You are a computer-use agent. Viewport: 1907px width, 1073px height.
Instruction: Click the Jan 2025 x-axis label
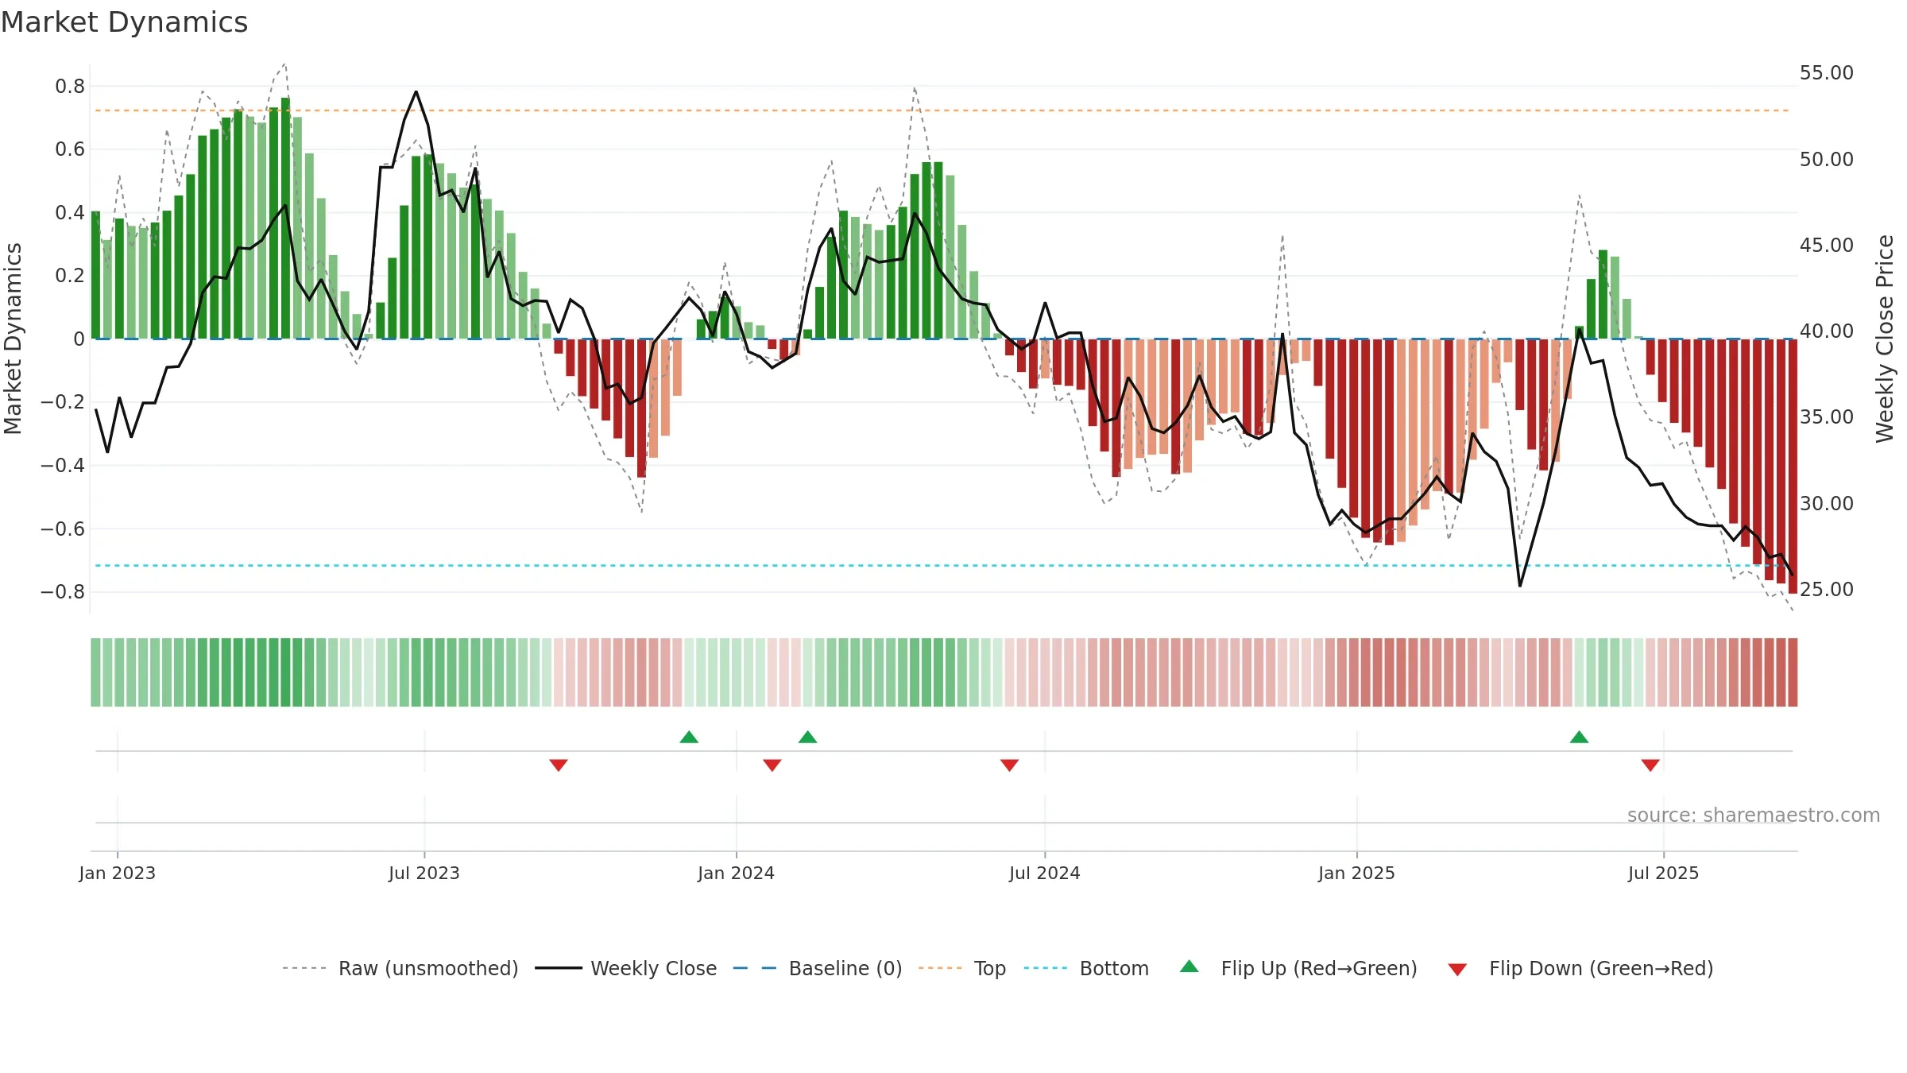[1356, 873]
